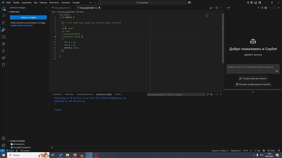Click Create Workspace button in Copilot
282x158 pixels.
(x=253, y=79)
